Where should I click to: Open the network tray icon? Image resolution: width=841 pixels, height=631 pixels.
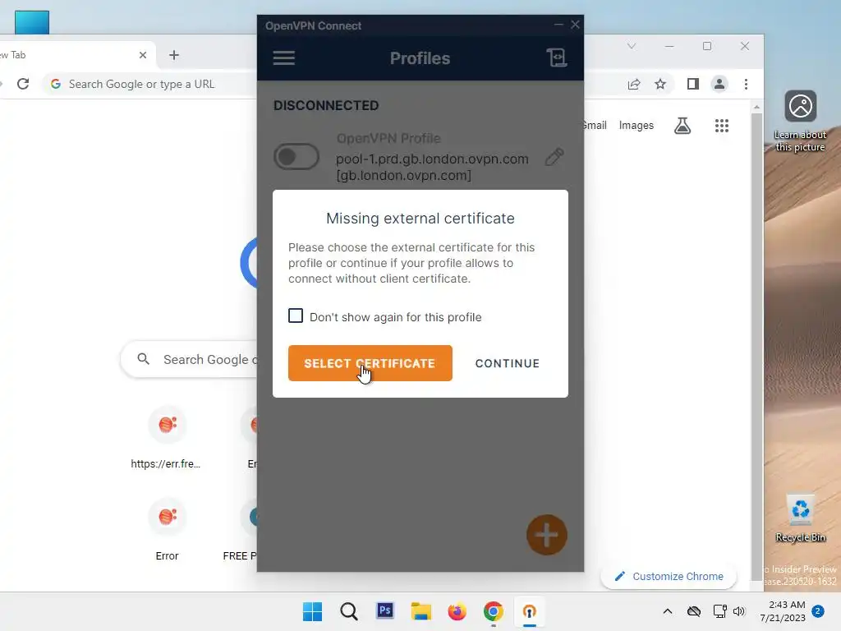click(719, 611)
